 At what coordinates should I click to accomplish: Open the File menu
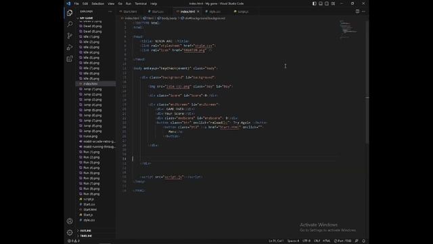click(x=76, y=3)
